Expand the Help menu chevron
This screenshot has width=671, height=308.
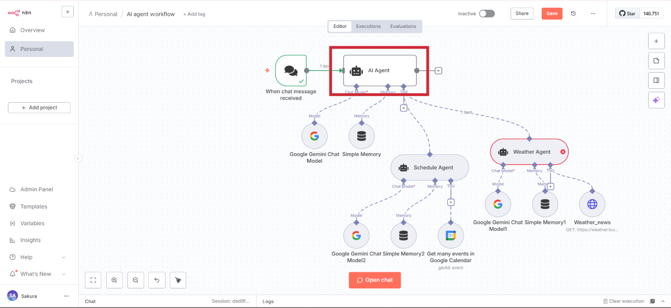tap(63, 257)
